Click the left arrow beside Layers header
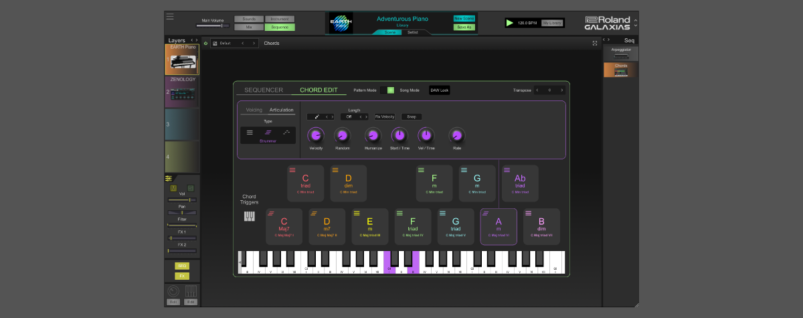 191,40
